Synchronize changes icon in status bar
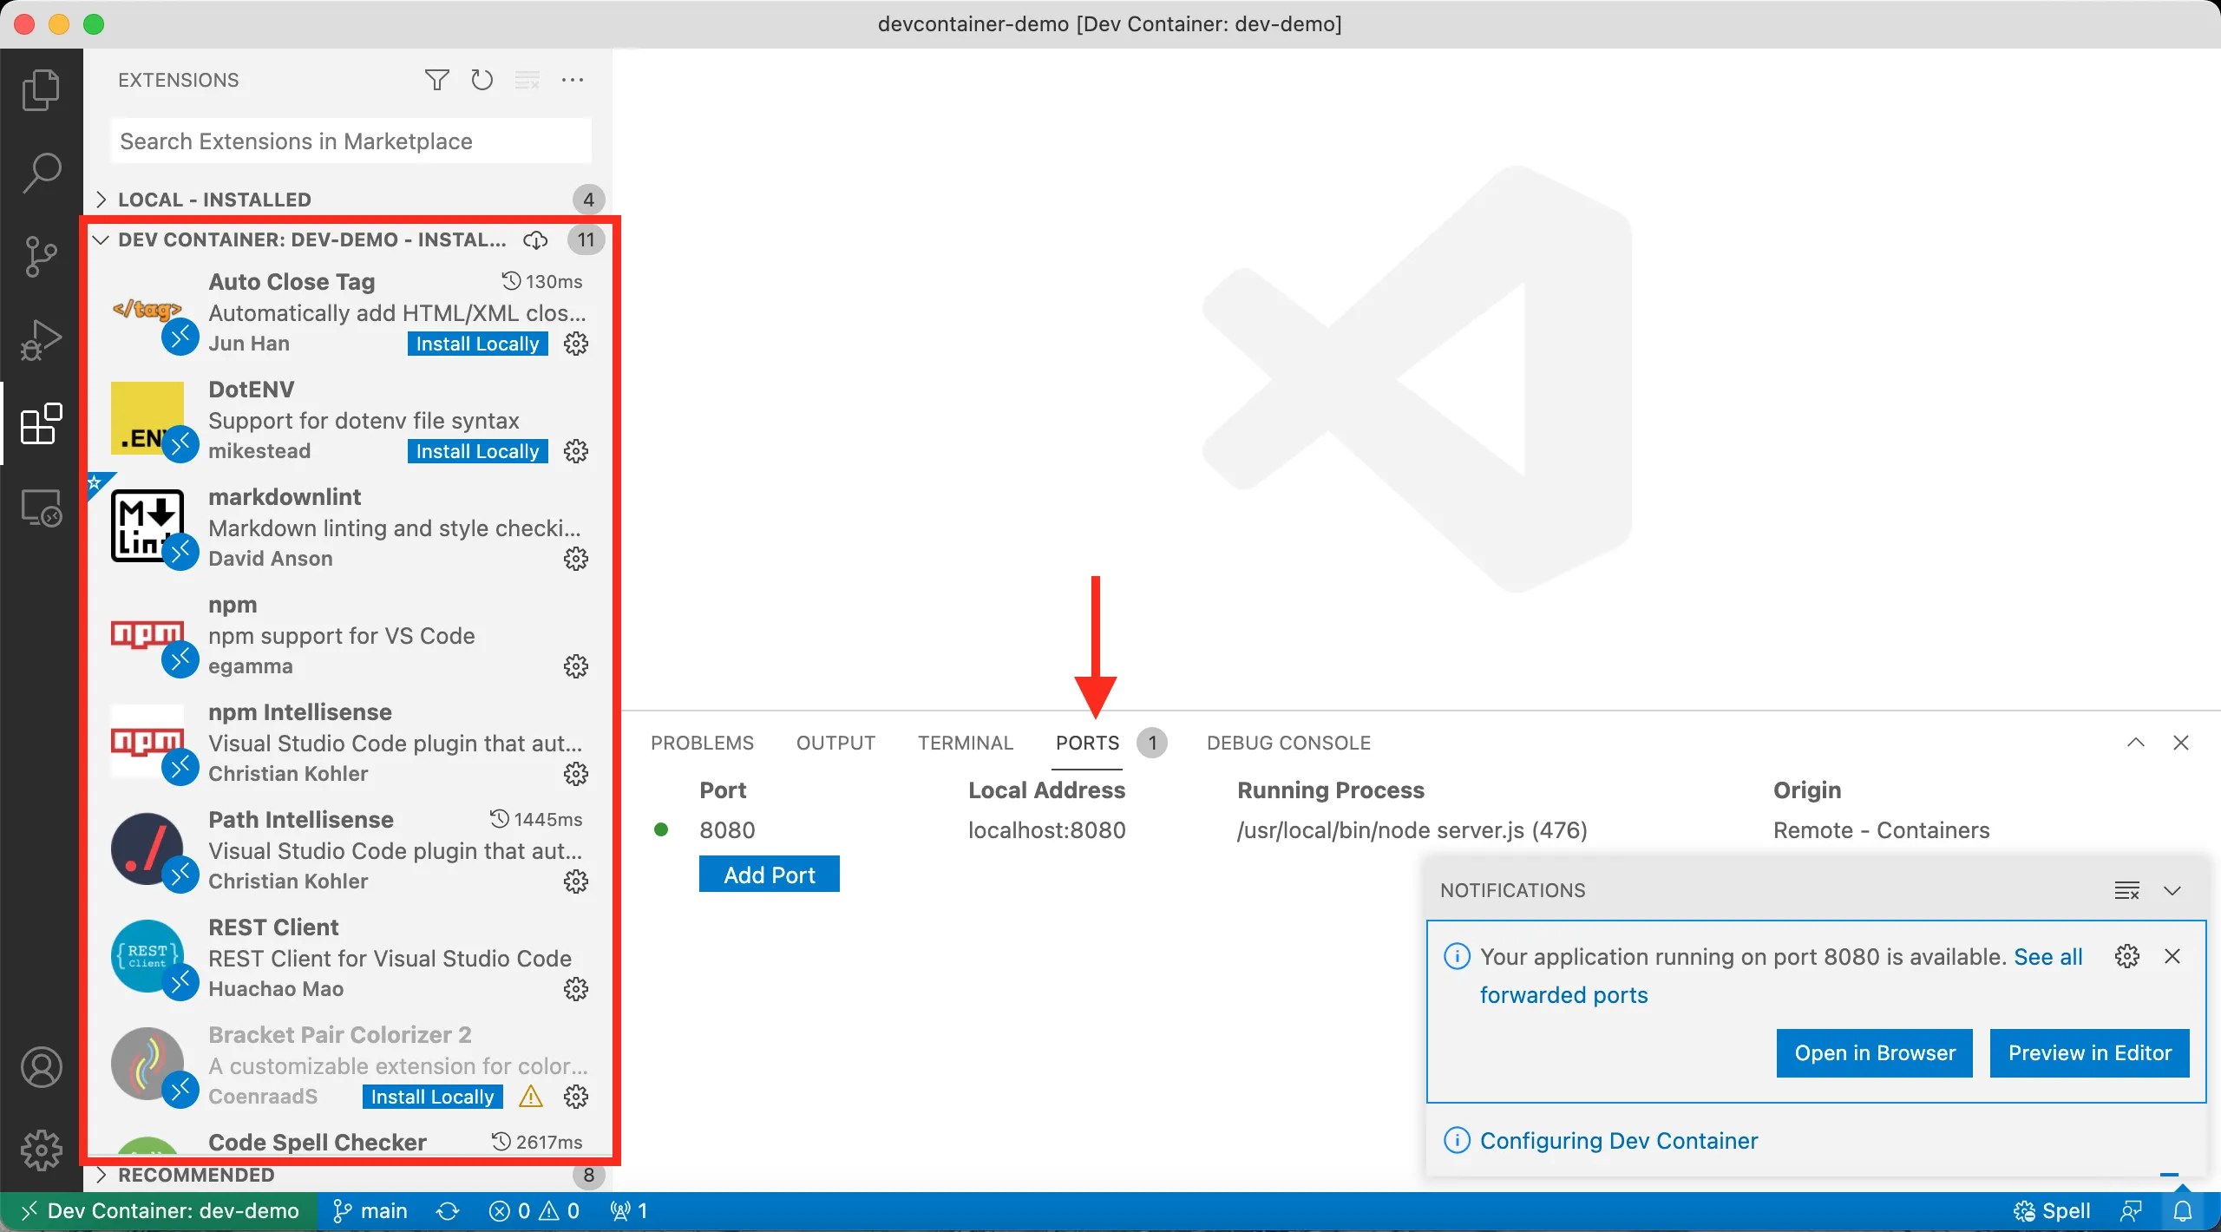 pos(448,1210)
